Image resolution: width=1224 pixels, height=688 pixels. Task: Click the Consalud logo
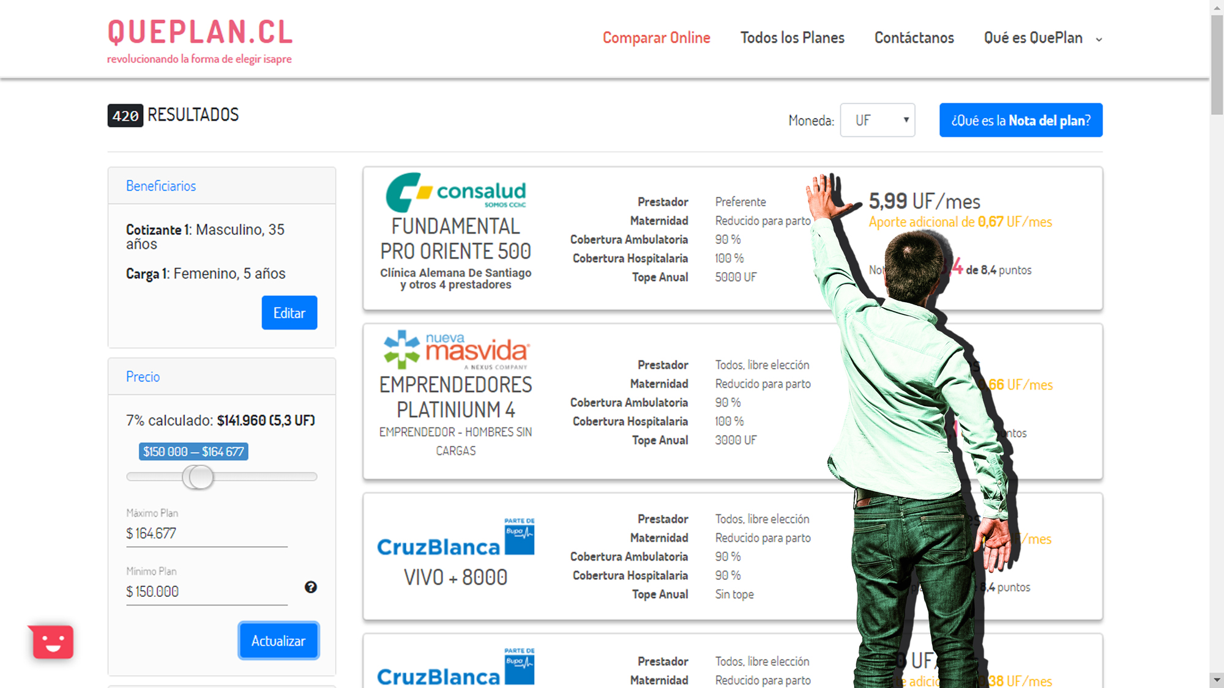tap(455, 192)
